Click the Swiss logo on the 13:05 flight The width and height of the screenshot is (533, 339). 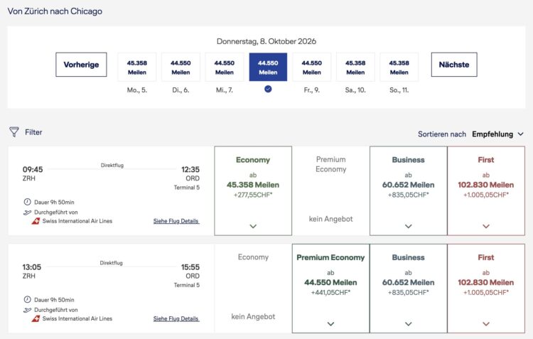click(x=36, y=318)
